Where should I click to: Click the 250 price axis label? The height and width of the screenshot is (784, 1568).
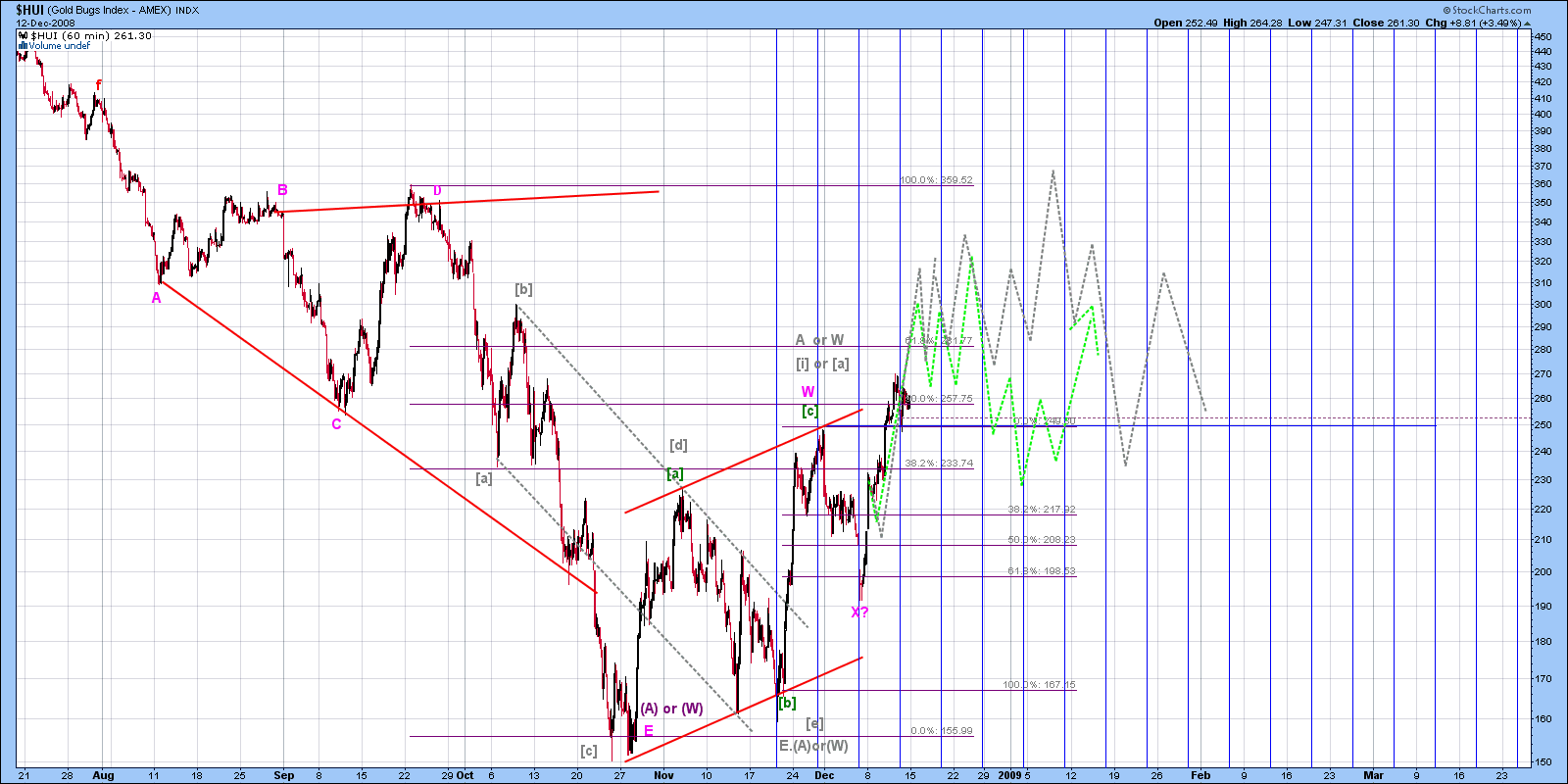click(x=1543, y=425)
